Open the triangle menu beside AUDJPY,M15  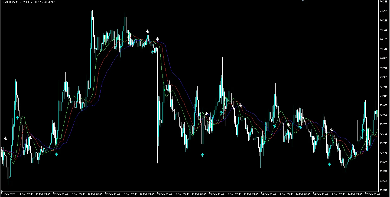pyautogui.click(x=2, y=2)
